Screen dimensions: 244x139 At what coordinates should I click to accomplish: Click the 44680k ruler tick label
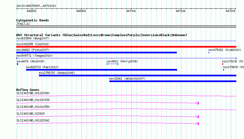click(x=32, y=11)
